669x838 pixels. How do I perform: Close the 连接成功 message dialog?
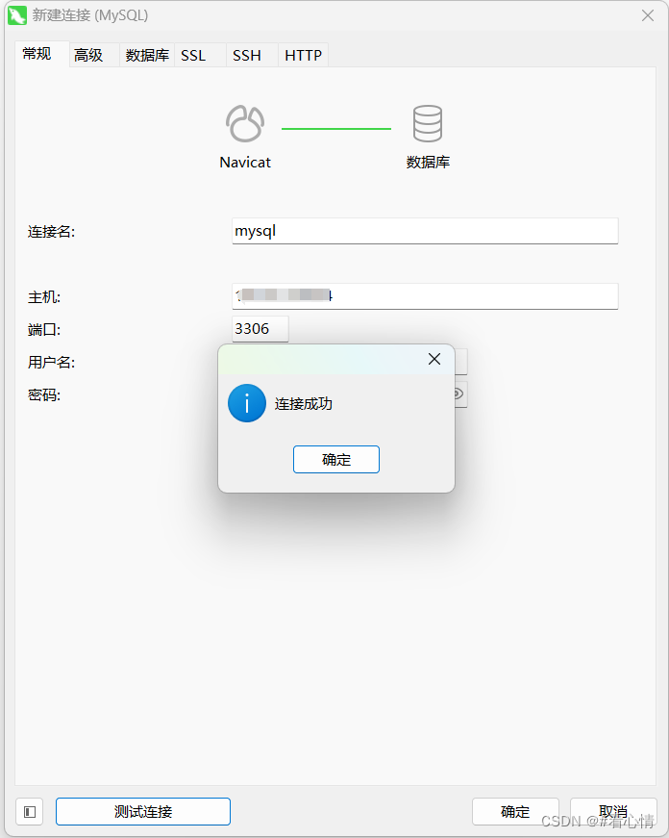pos(434,359)
